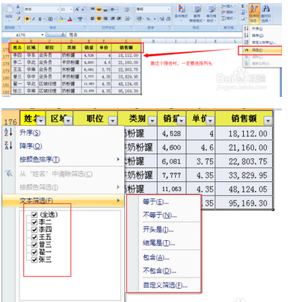Open the 姓名 column filter arrow
The image size is (305, 302).
[x=41, y=121]
